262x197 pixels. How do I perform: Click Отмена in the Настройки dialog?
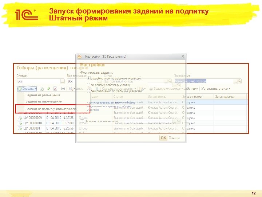pos(174,138)
